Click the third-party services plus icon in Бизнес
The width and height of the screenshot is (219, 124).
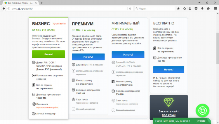[34, 75]
